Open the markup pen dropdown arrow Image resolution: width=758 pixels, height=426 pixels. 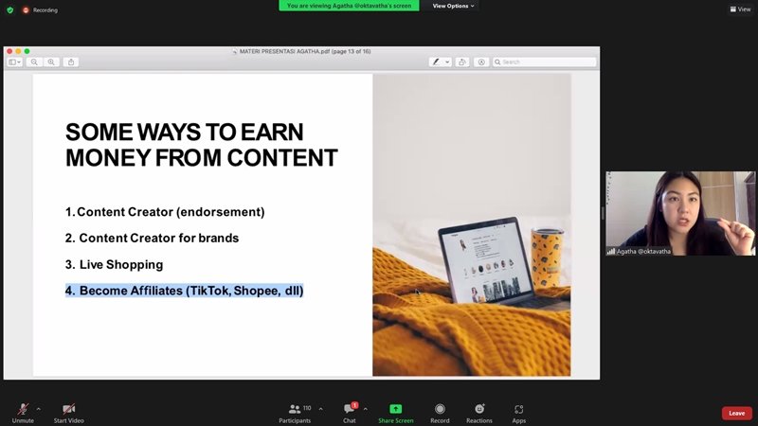point(447,62)
